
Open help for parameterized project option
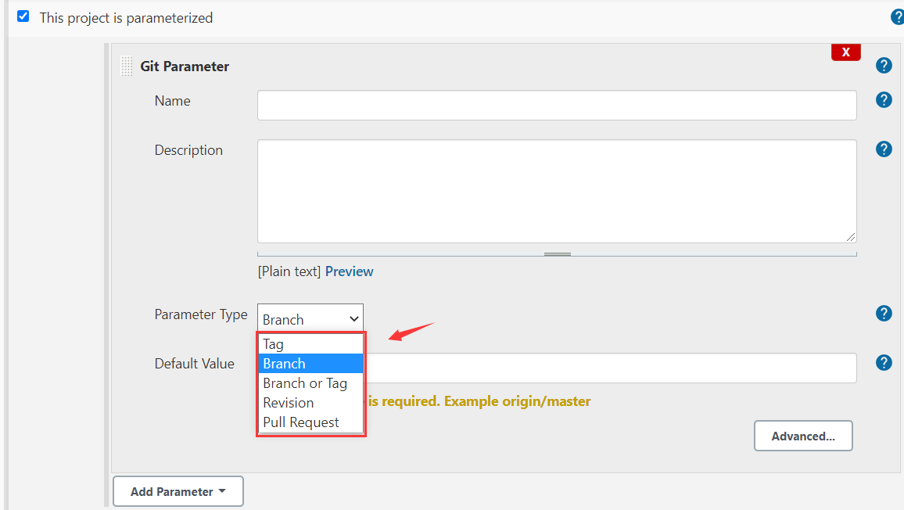[897, 17]
